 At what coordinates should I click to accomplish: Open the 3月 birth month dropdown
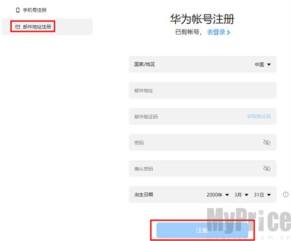(x=241, y=194)
